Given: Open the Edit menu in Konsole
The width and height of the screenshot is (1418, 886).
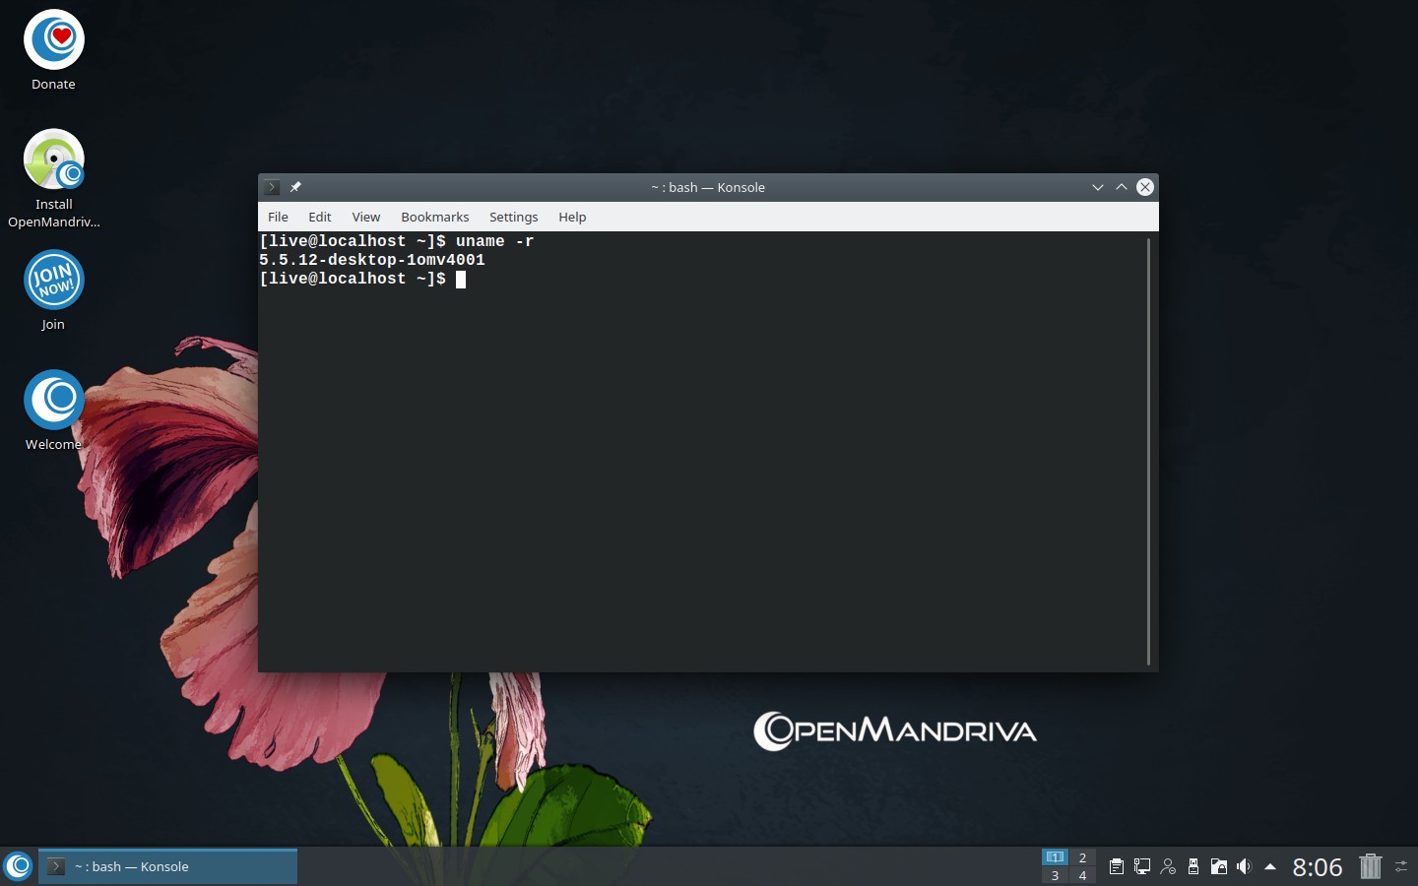Looking at the screenshot, I should [x=320, y=217].
